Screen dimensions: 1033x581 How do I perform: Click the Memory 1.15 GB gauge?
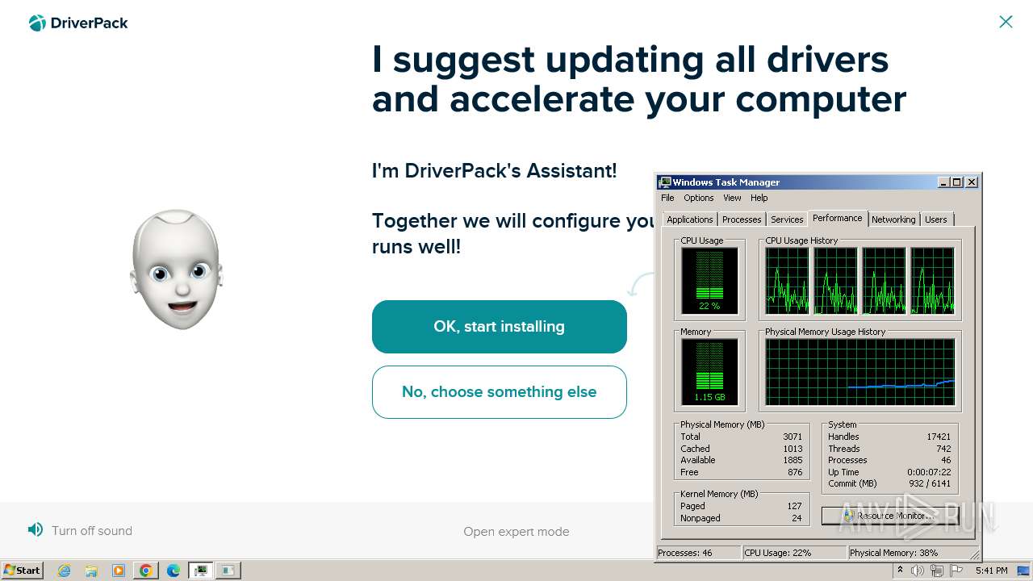click(x=709, y=371)
